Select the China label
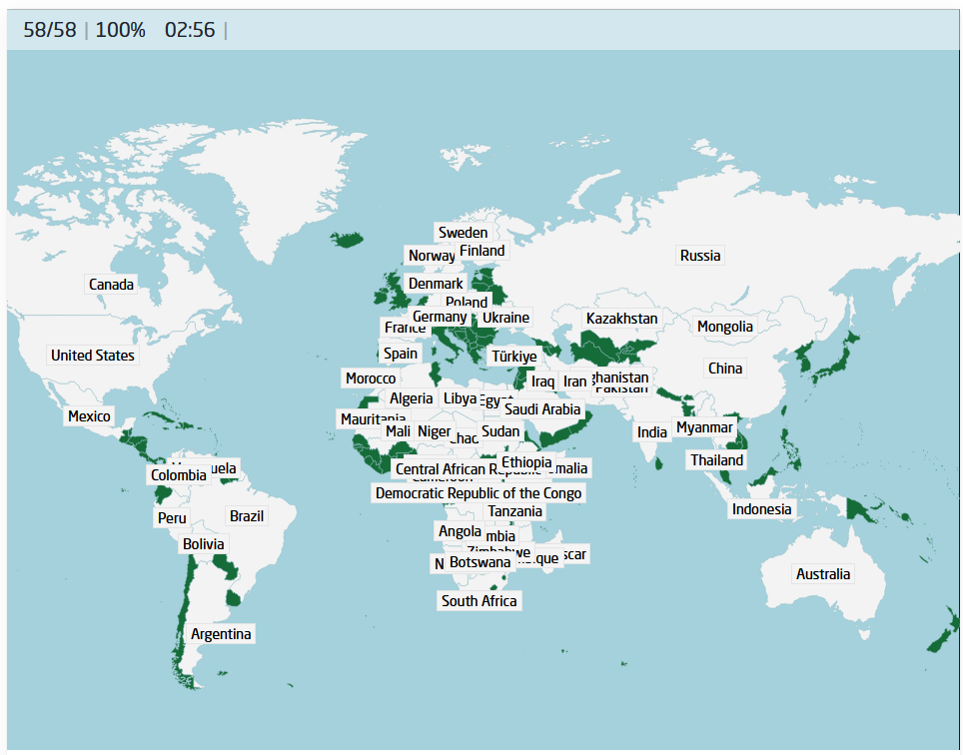This screenshot has height=755, width=963. coord(725,369)
